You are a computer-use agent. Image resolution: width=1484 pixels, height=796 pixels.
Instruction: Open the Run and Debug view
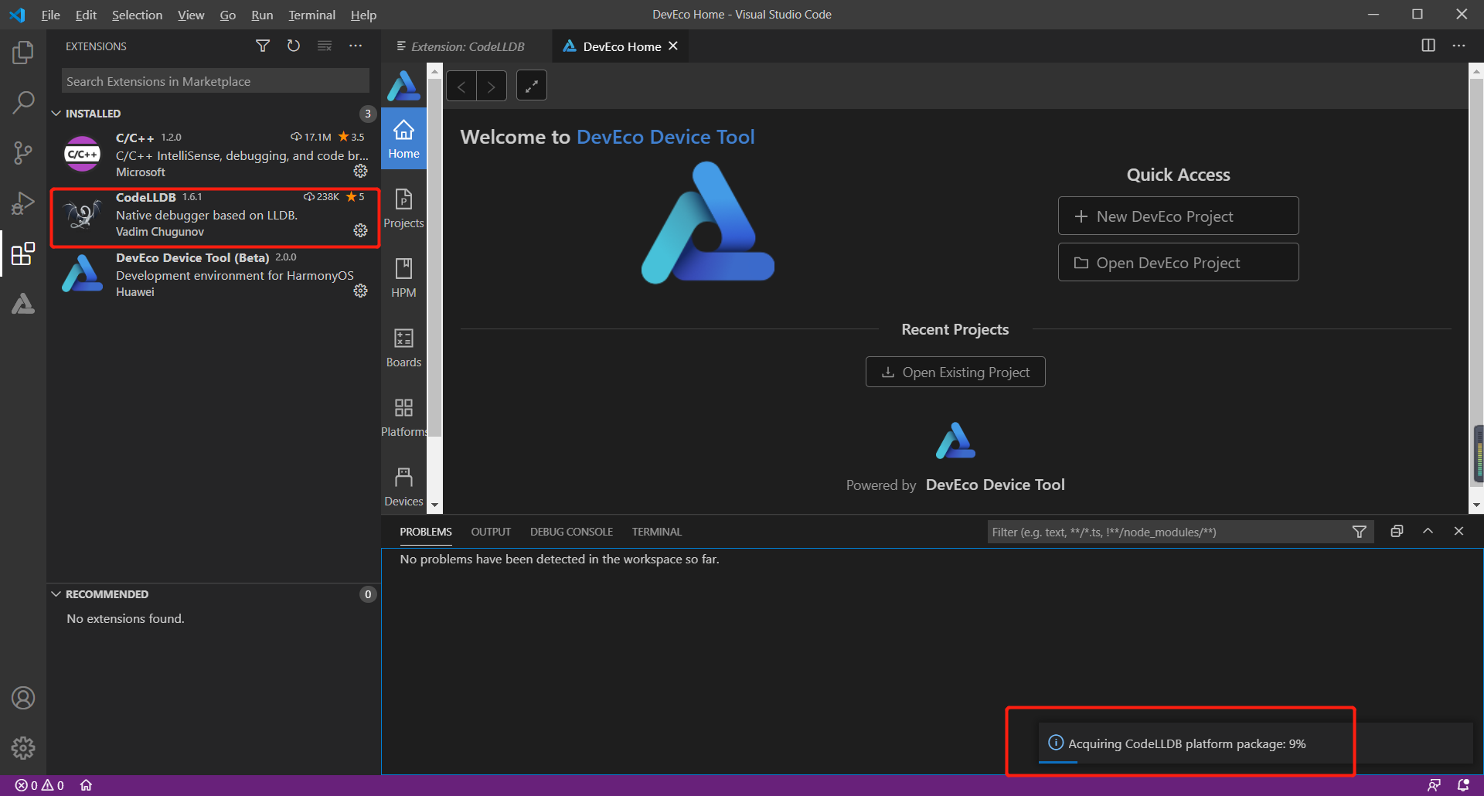click(x=23, y=203)
